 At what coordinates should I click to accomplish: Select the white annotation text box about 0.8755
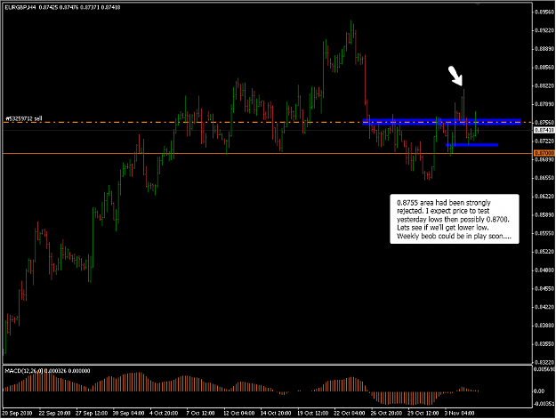click(455, 219)
